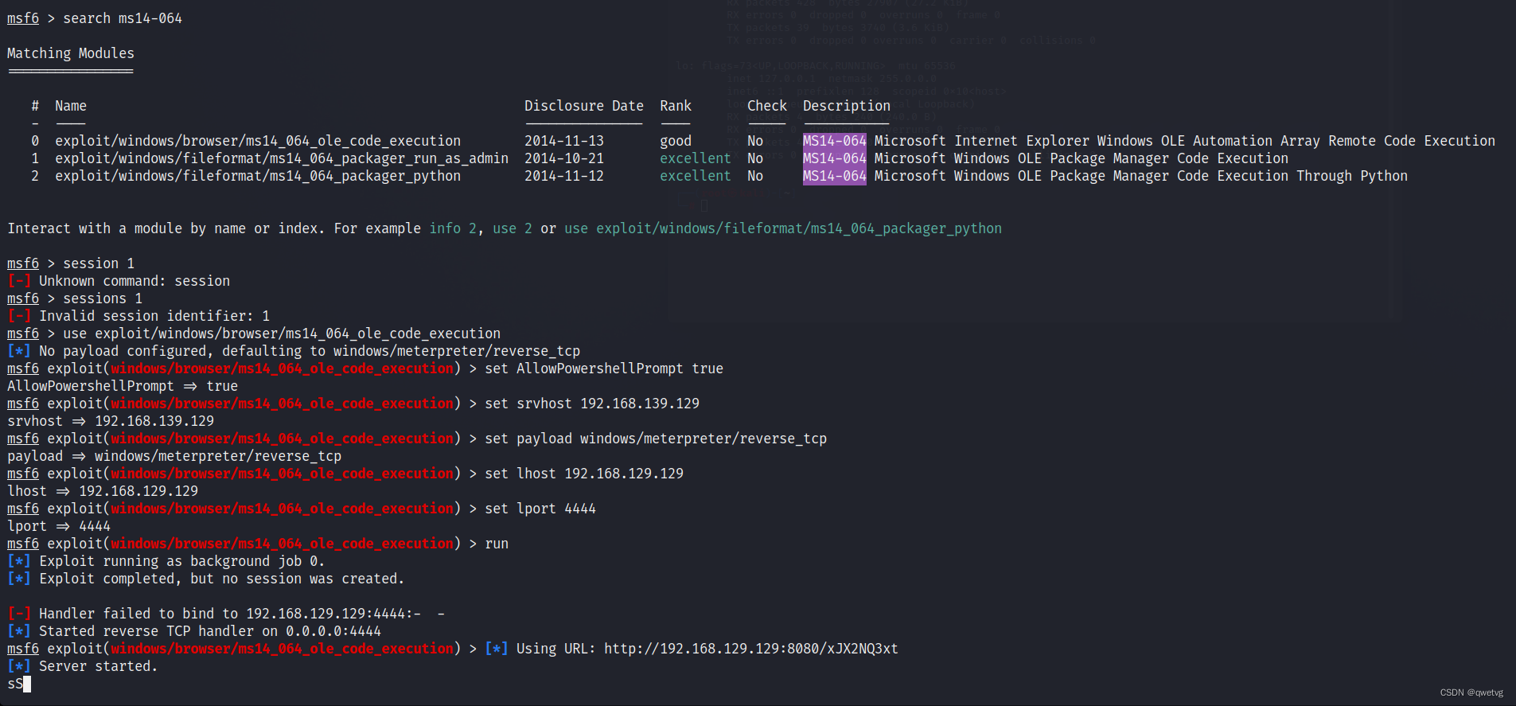Image resolution: width=1516 pixels, height=706 pixels.
Task: Click the 'Unknown command: session' error line
Action: pyautogui.click(x=119, y=281)
